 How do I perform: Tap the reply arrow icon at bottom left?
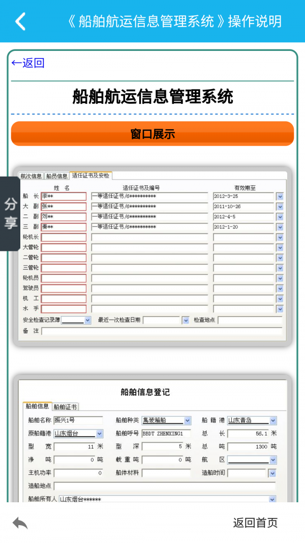tap(20, 523)
